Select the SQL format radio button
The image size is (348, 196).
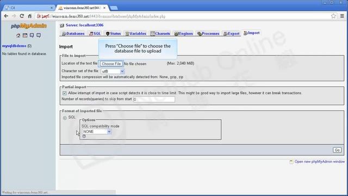65,118
